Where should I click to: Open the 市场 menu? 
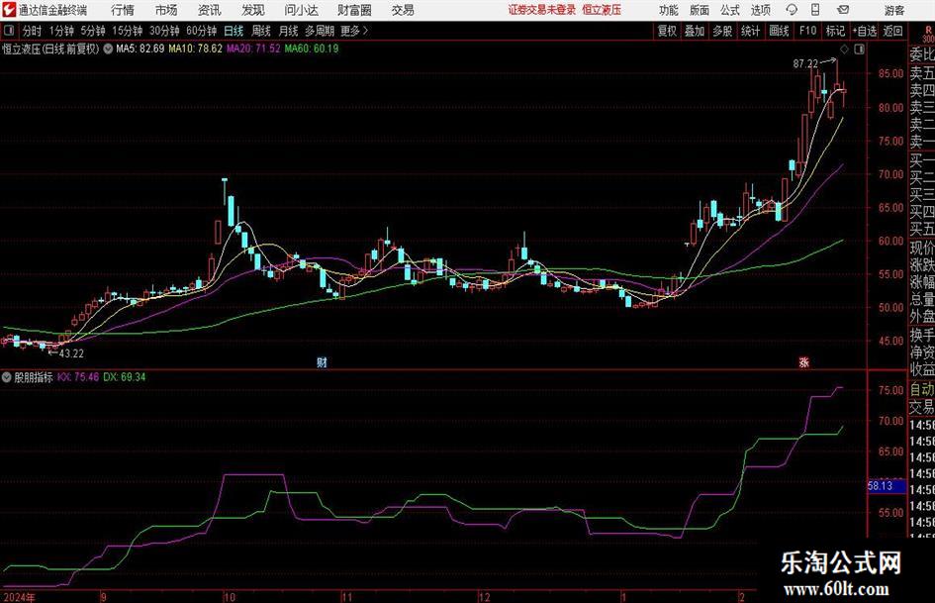pos(166,10)
